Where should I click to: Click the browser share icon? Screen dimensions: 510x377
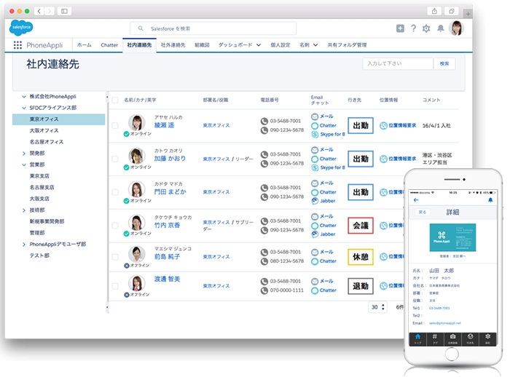434,11
